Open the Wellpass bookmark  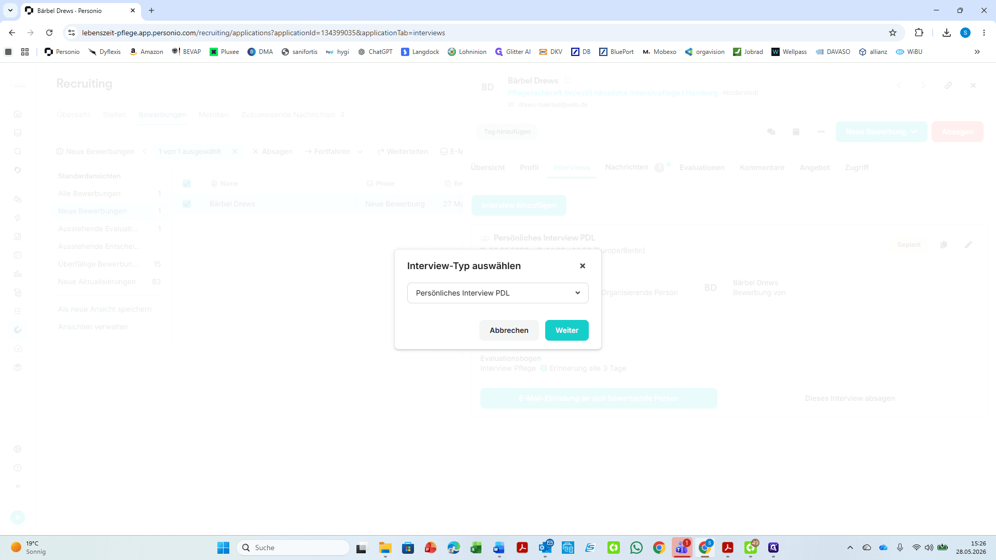tap(789, 52)
